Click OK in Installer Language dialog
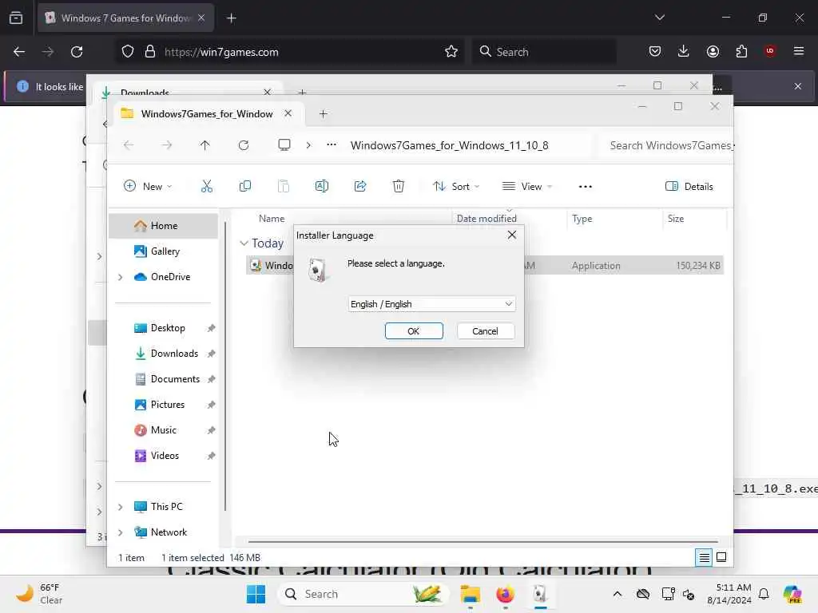Viewport: 818px width, 613px height. point(414,331)
